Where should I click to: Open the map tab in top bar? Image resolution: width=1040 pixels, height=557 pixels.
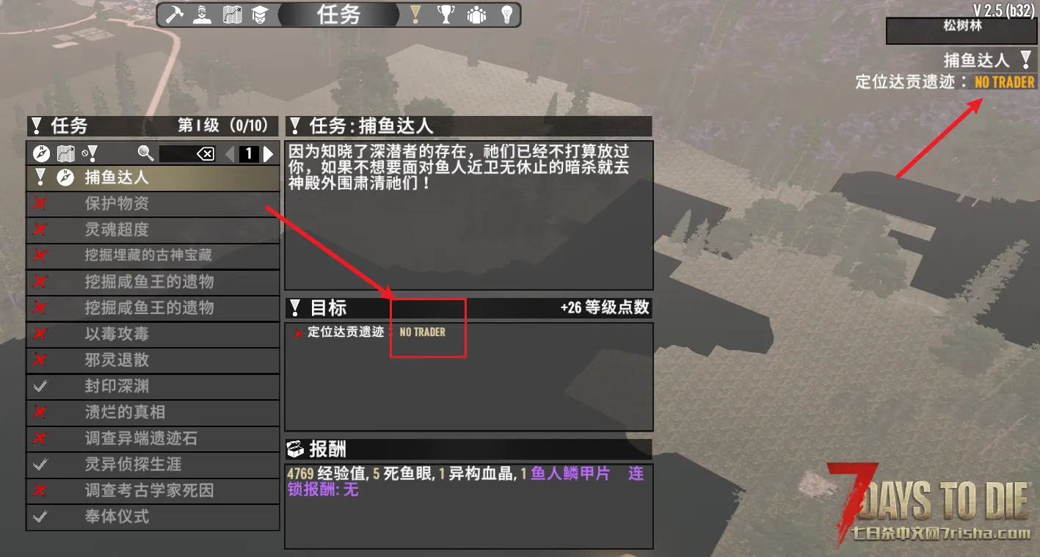(x=233, y=15)
